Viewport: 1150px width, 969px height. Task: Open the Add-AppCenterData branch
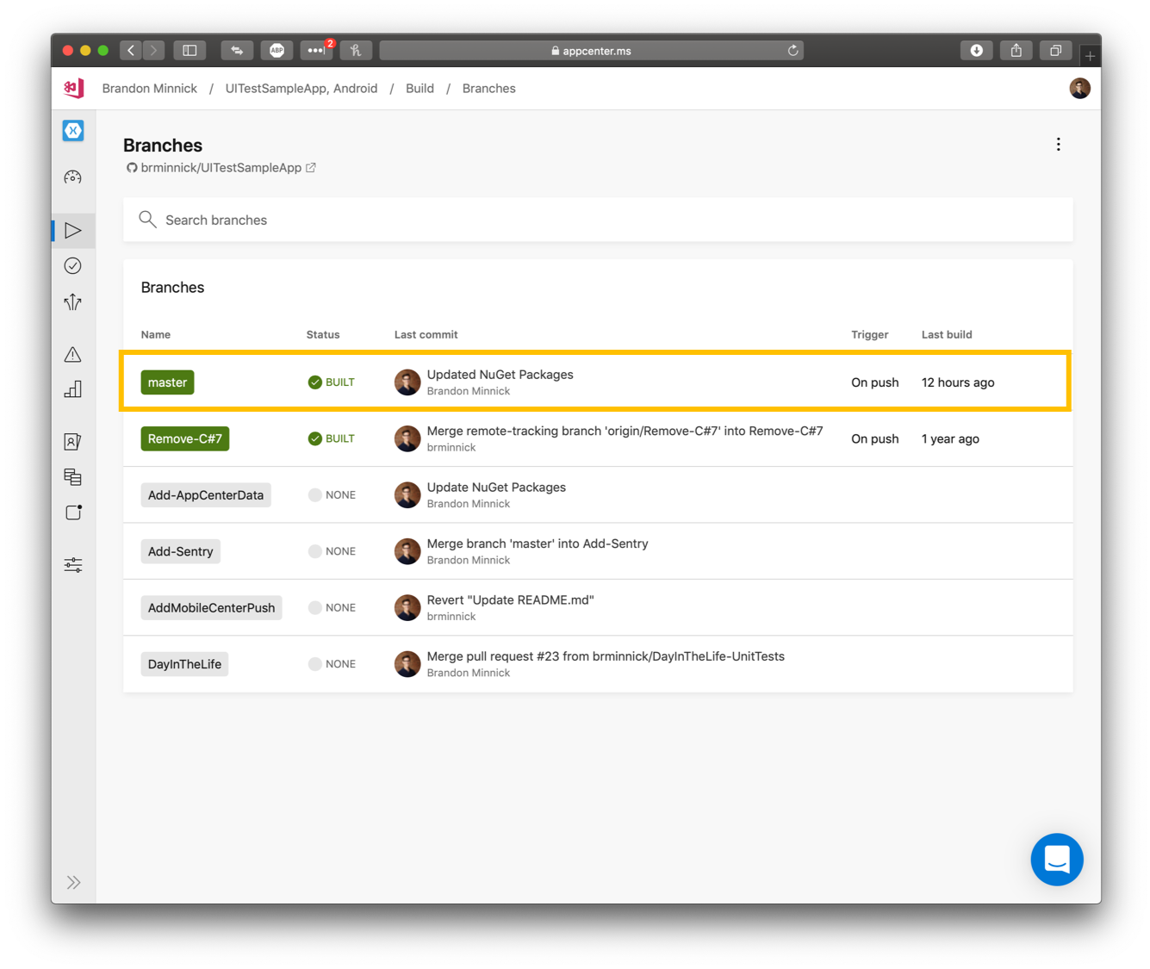tap(206, 495)
